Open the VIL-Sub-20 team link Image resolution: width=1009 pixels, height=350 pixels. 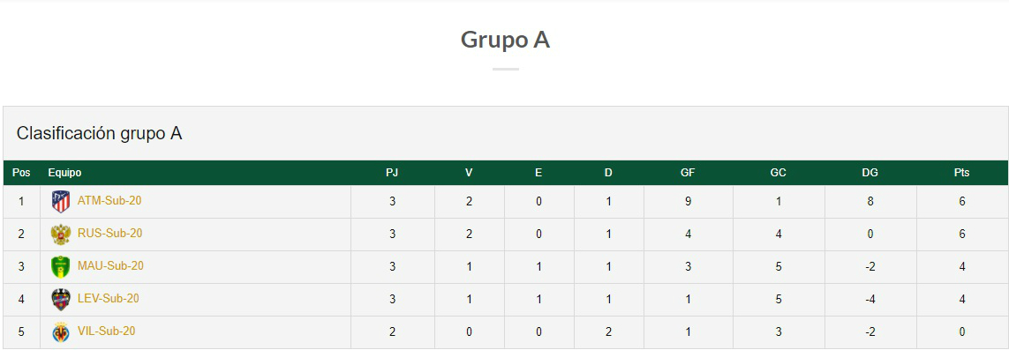click(106, 331)
